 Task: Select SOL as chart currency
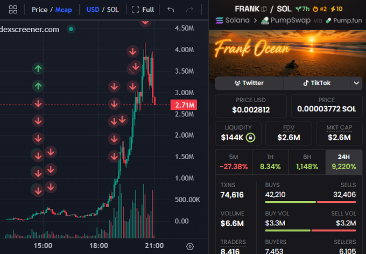tap(113, 10)
